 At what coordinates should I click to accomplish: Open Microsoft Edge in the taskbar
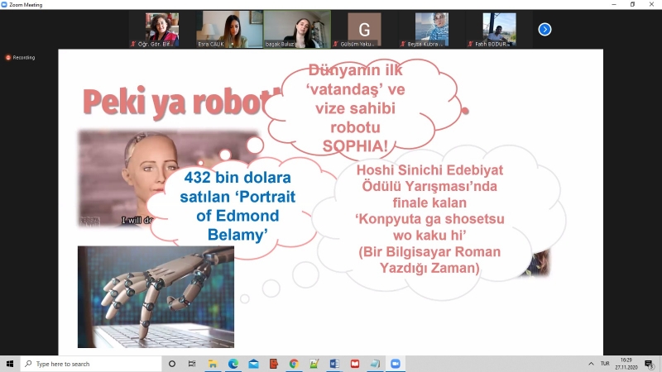pyautogui.click(x=233, y=364)
